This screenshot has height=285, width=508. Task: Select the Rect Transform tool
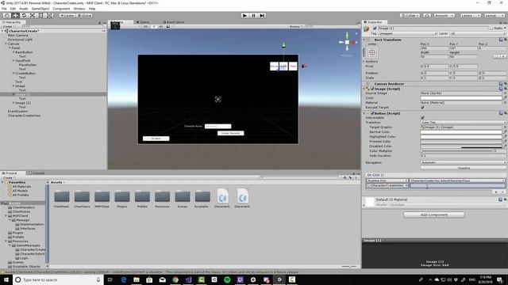[x=41, y=16]
